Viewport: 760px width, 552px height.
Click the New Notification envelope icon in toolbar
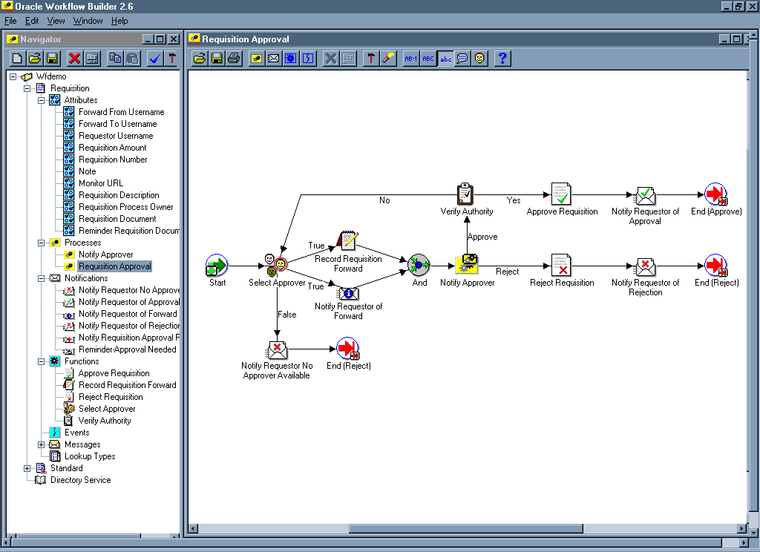click(273, 59)
